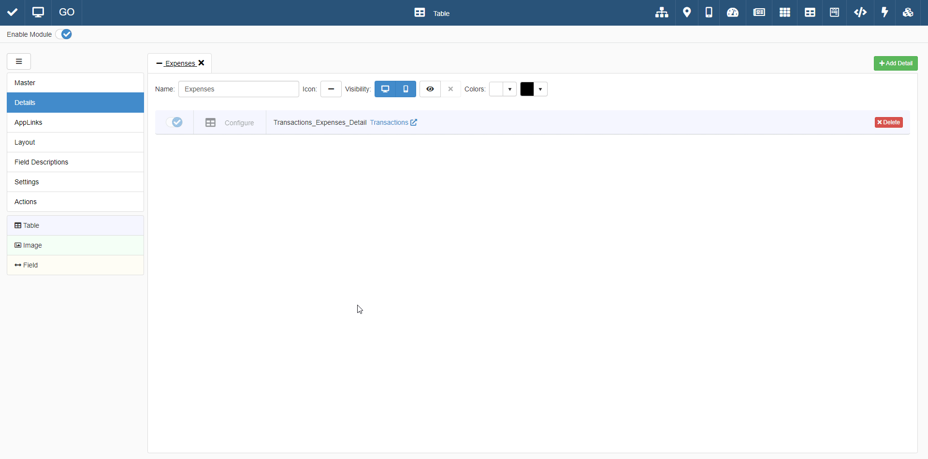928x459 pixels.
Task: Click the hamburger menu button above Master
Action: (19, 61)
